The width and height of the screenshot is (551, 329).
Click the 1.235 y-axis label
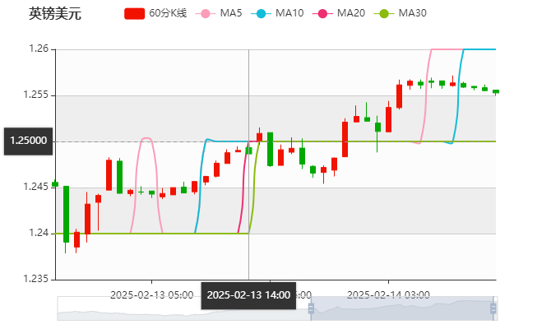pyautogui.click(x=37, y=279)
